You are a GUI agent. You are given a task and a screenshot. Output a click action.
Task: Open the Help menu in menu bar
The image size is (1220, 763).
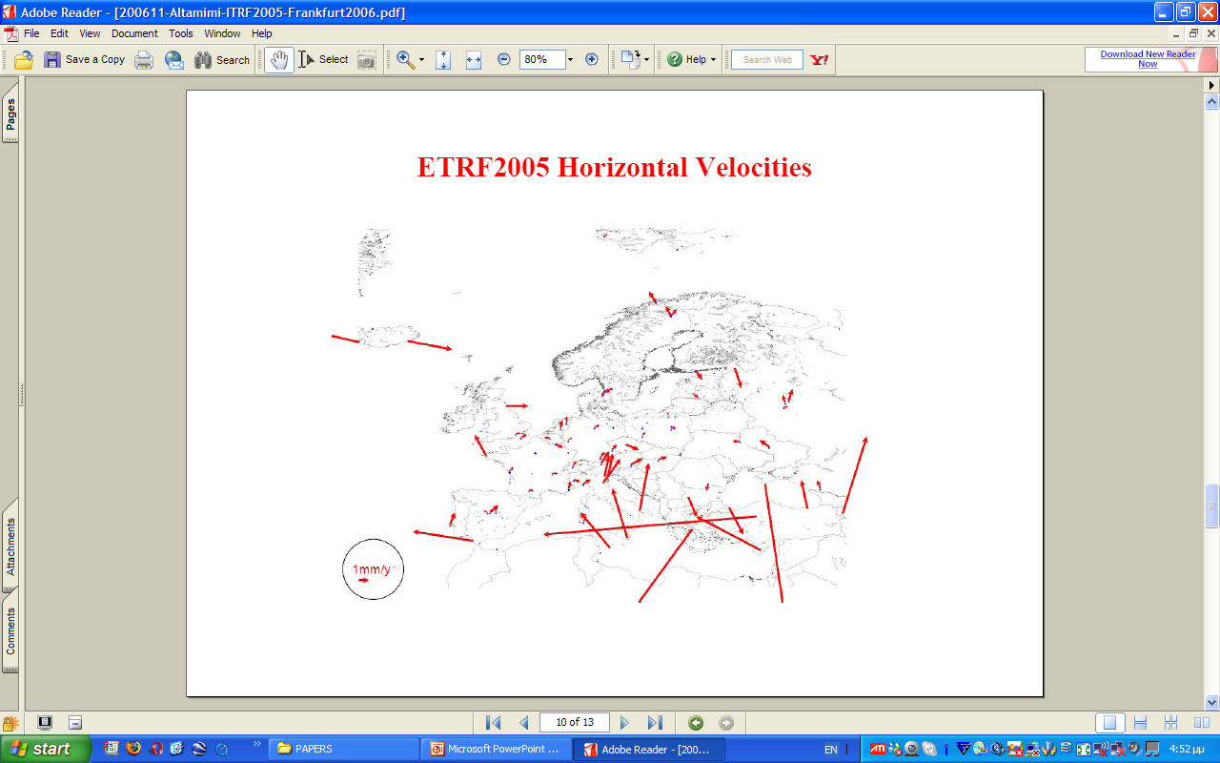[x=262, y=33]
